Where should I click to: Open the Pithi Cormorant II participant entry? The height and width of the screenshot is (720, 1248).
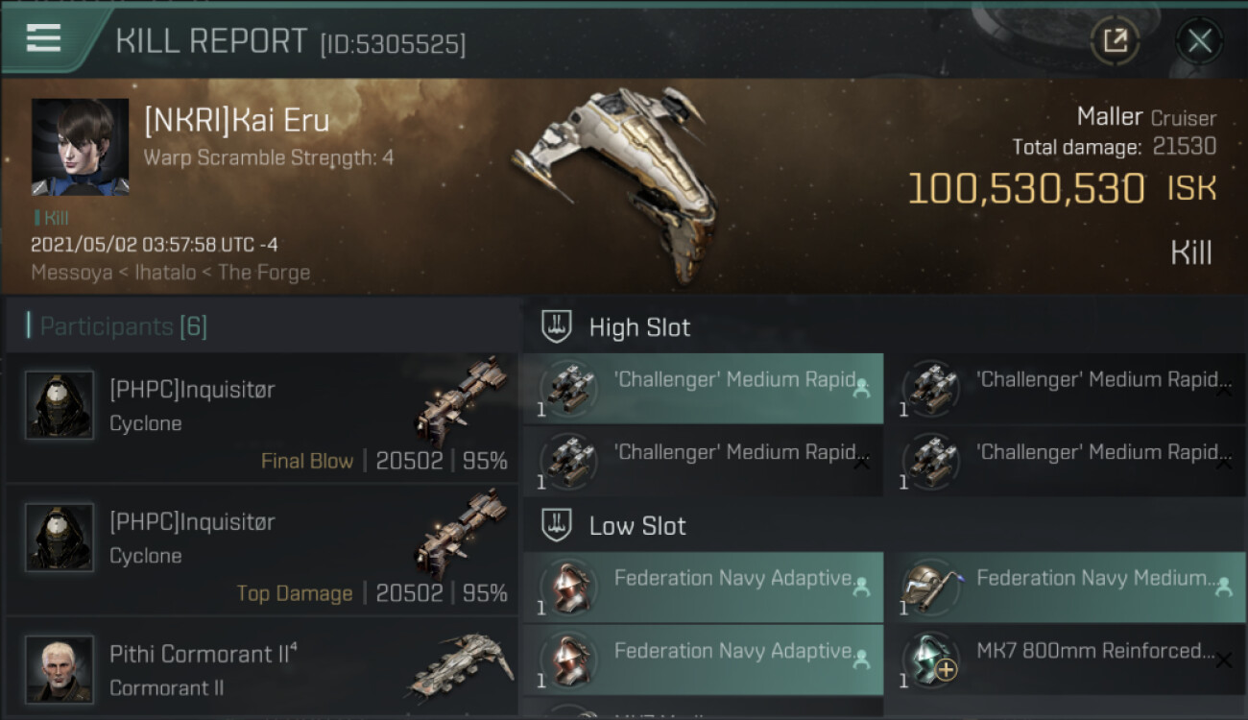[x=261, y=668]
